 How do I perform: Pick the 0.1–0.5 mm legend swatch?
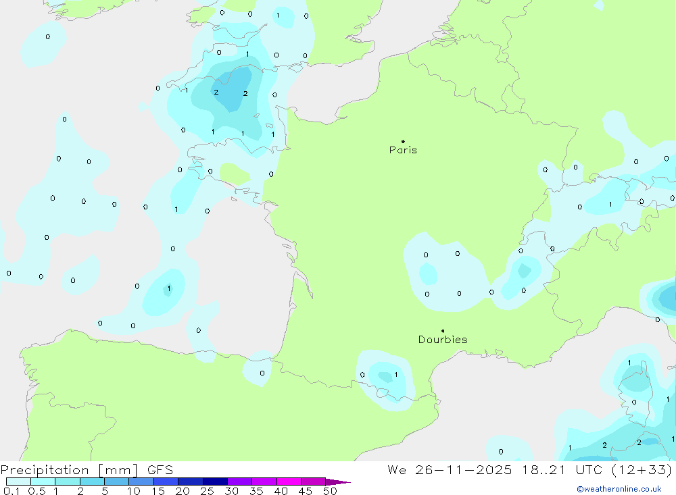coord(18,481)
